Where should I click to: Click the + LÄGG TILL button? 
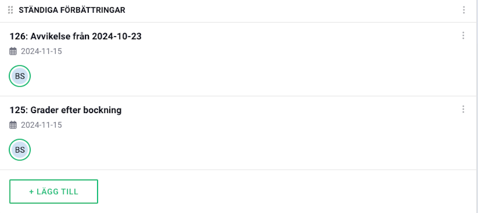54,192
